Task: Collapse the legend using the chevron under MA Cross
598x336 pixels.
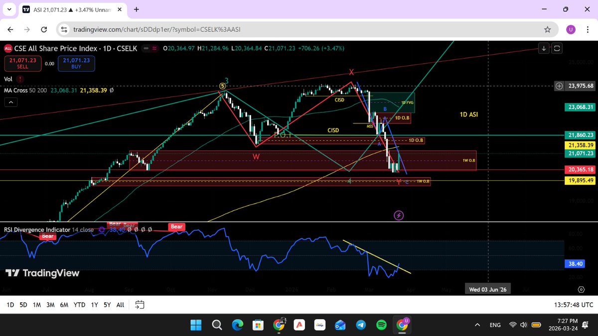Action: [x=10, y=102]
